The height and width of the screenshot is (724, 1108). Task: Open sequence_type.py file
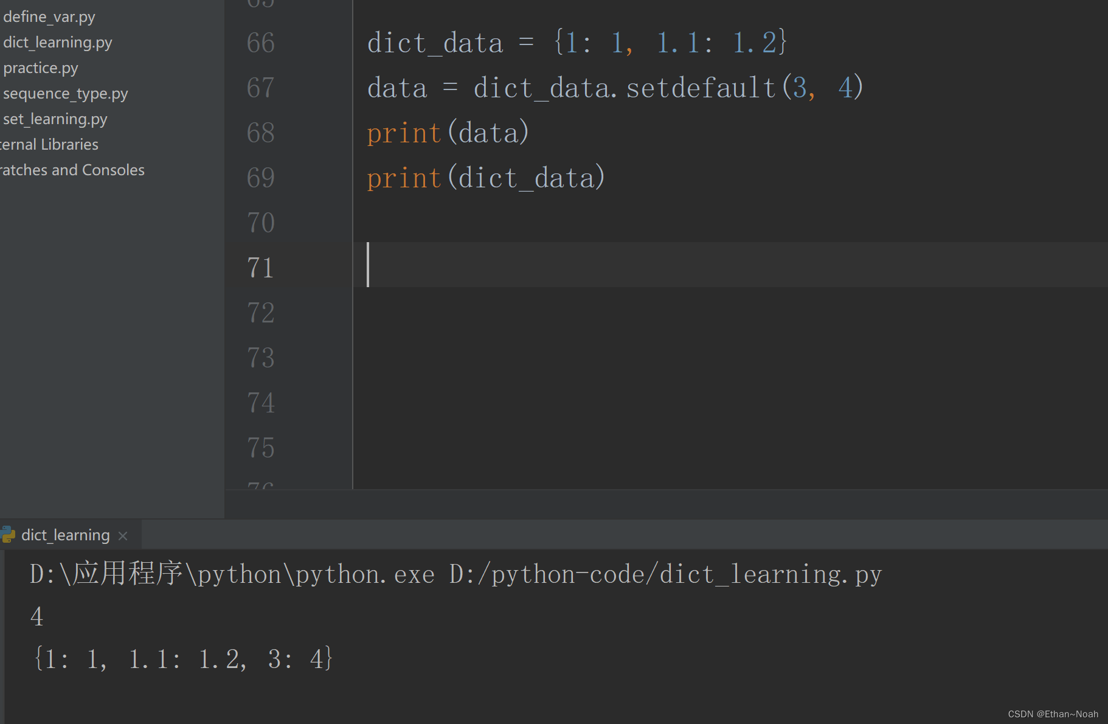pyautogui.click(x=65, y=93)
